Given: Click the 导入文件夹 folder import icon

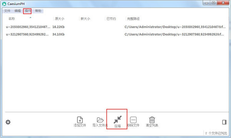Looking at the screenshot, I should [x=100, y=120].
